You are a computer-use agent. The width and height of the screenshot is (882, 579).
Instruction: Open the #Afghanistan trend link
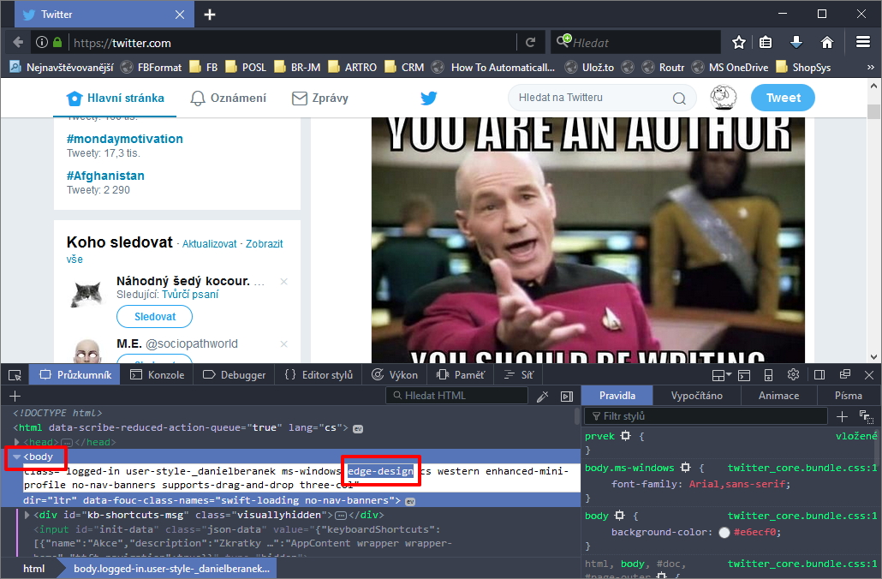click(x=105, y=176)
